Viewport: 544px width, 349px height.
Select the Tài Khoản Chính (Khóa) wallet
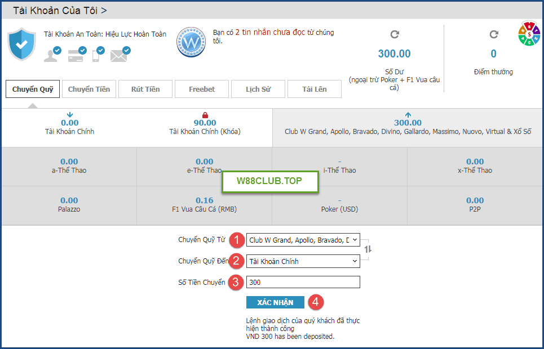coord(205,127)
